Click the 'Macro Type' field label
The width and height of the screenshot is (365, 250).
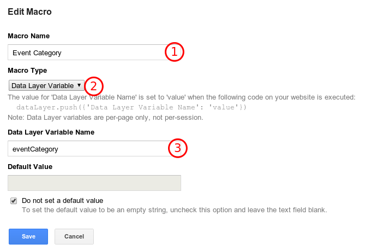click(x=27, y=71)
